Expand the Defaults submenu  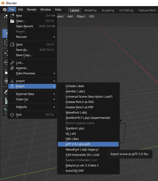click(54, 107)
